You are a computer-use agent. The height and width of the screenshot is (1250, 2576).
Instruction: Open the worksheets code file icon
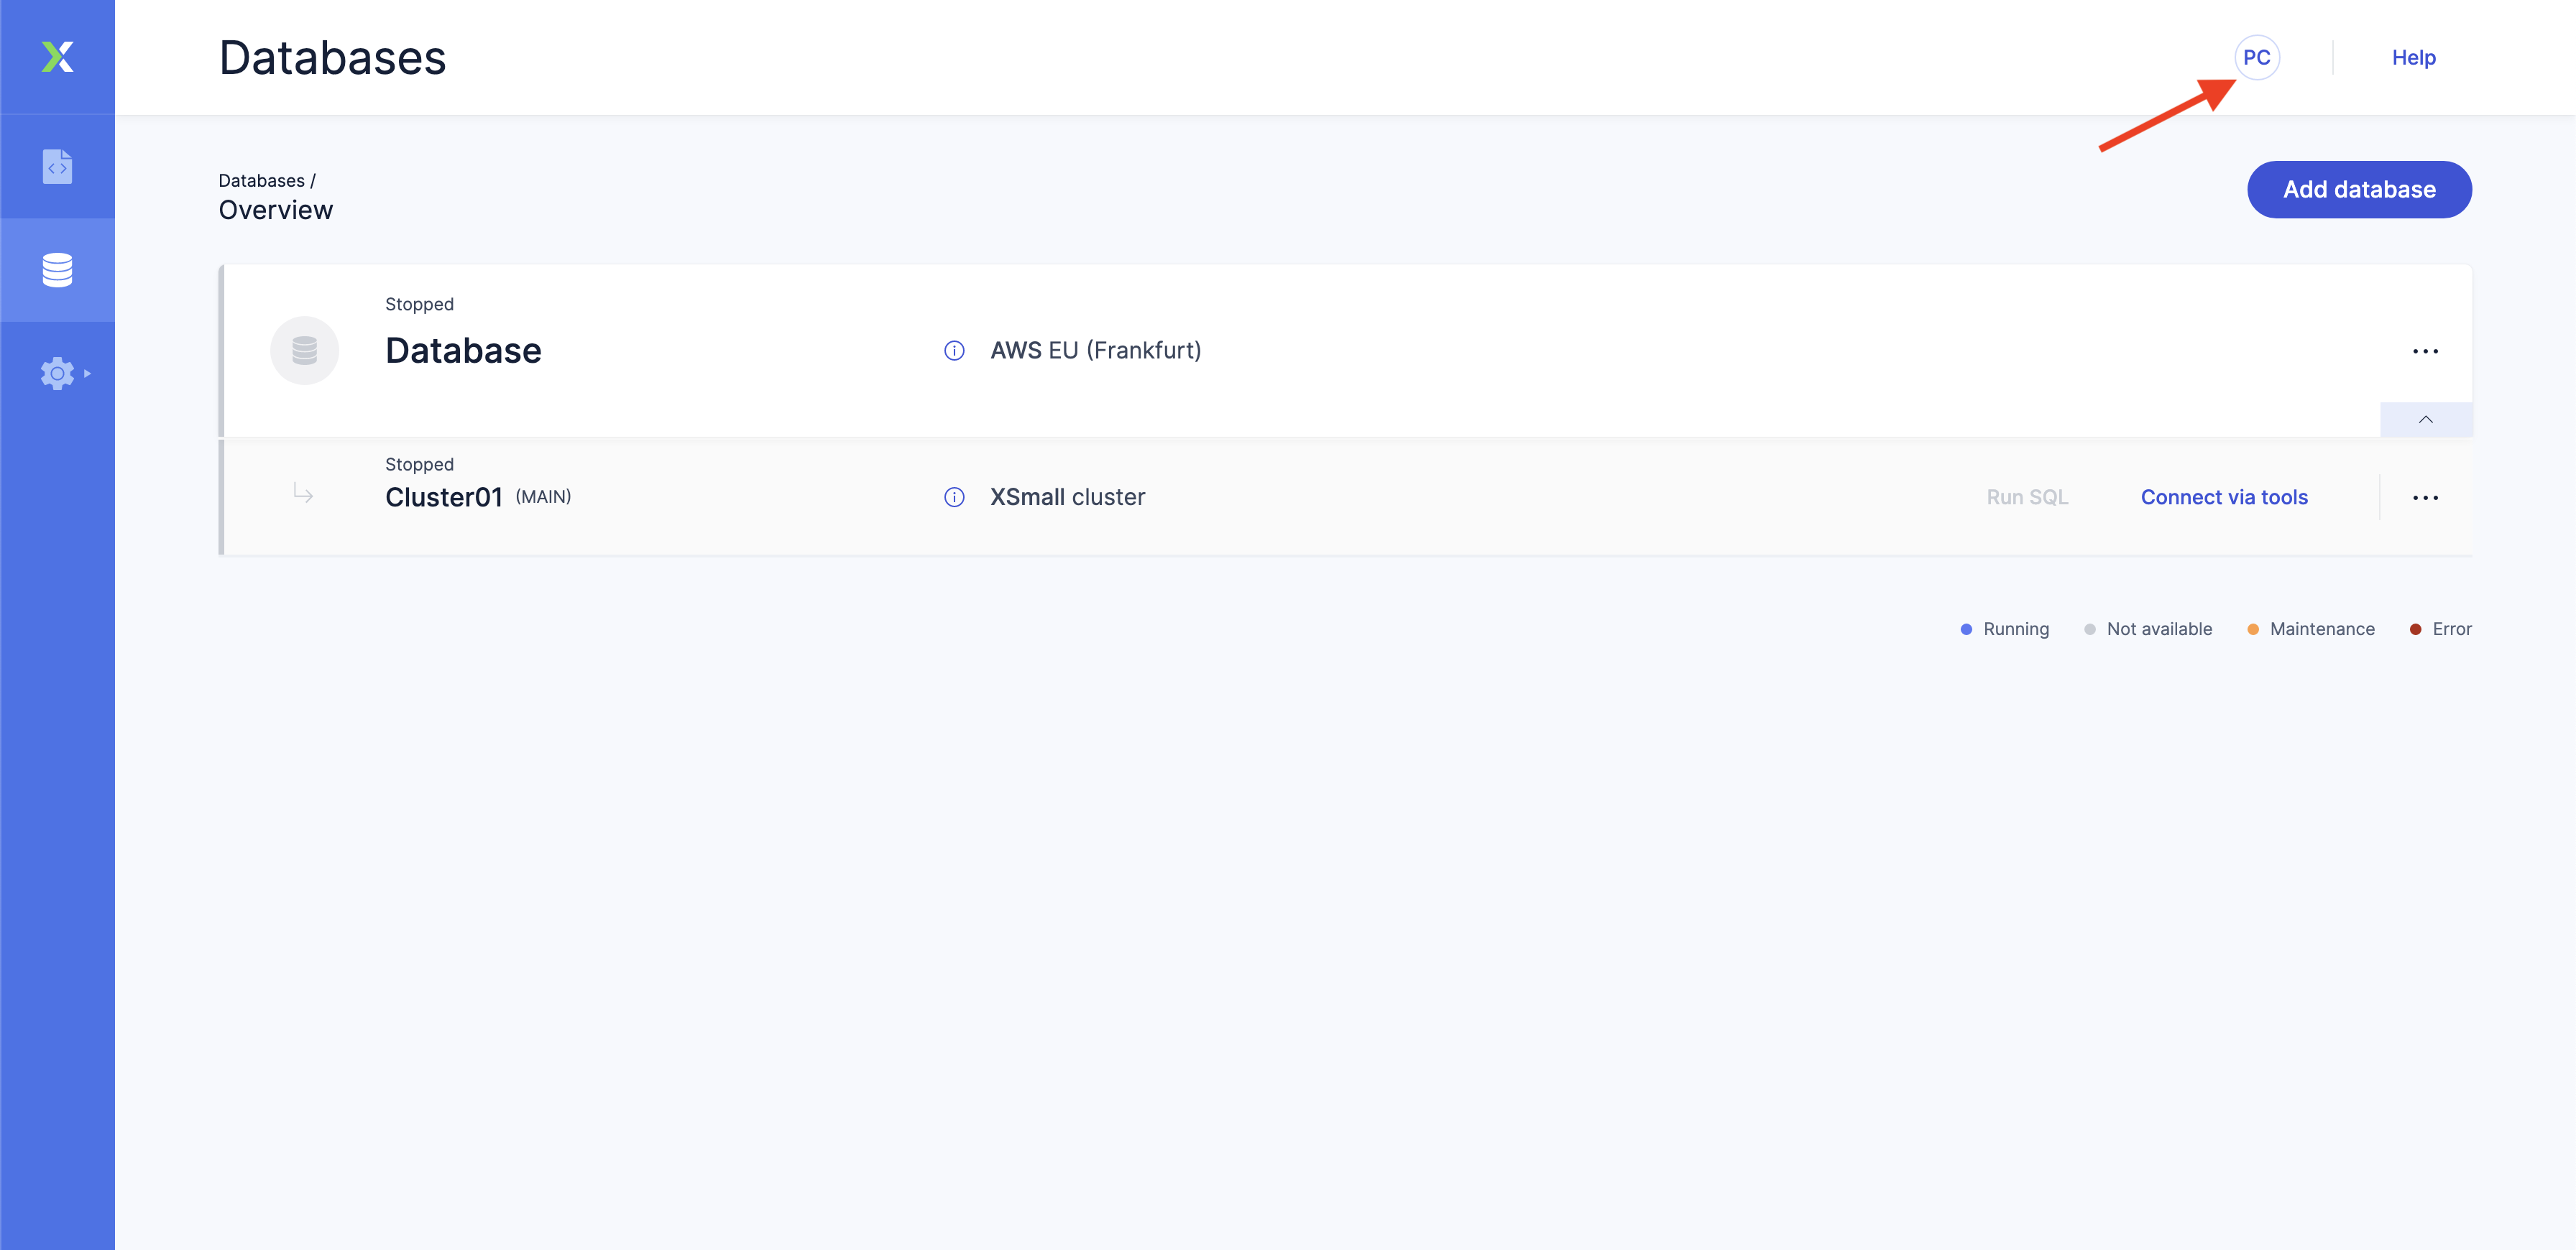click(57, 166)
